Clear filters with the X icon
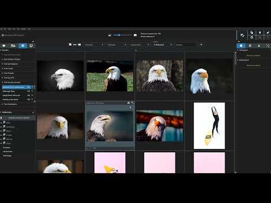 (x=201, y=45)
